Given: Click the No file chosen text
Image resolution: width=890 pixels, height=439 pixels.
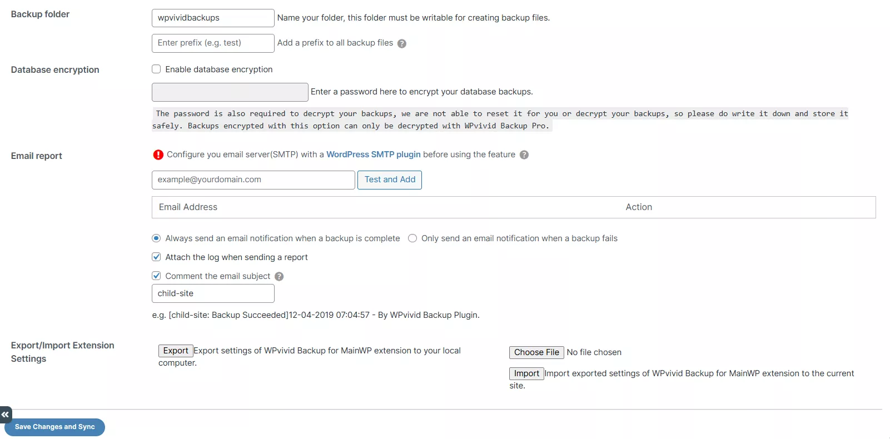Looking at the screenshot, I should (594, 352).
